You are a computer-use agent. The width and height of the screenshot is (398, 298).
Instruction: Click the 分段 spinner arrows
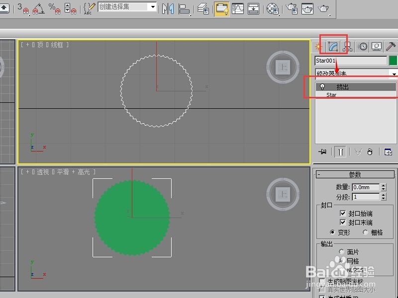tap(384, 197)
